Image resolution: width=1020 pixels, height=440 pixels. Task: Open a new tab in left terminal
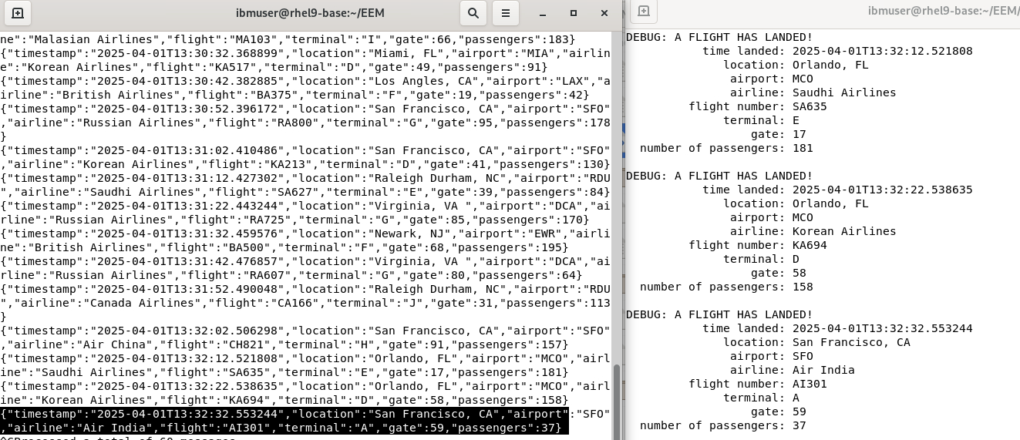[18, 13]
